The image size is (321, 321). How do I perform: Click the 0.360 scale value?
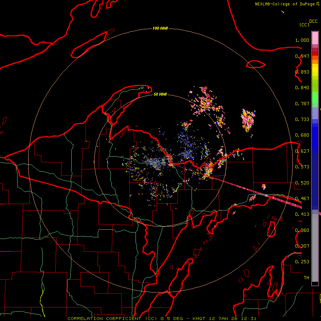[302, 230]
